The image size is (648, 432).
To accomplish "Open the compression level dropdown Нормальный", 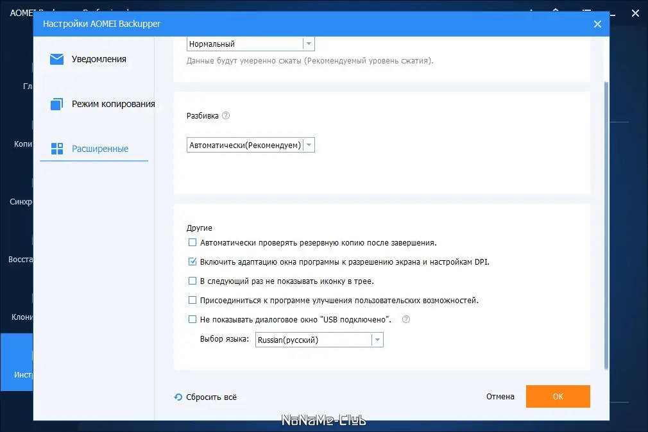I will point(251,44).
